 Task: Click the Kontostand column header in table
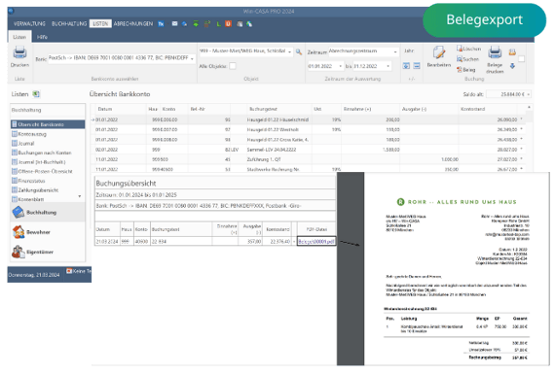click(x=472, y=109)
